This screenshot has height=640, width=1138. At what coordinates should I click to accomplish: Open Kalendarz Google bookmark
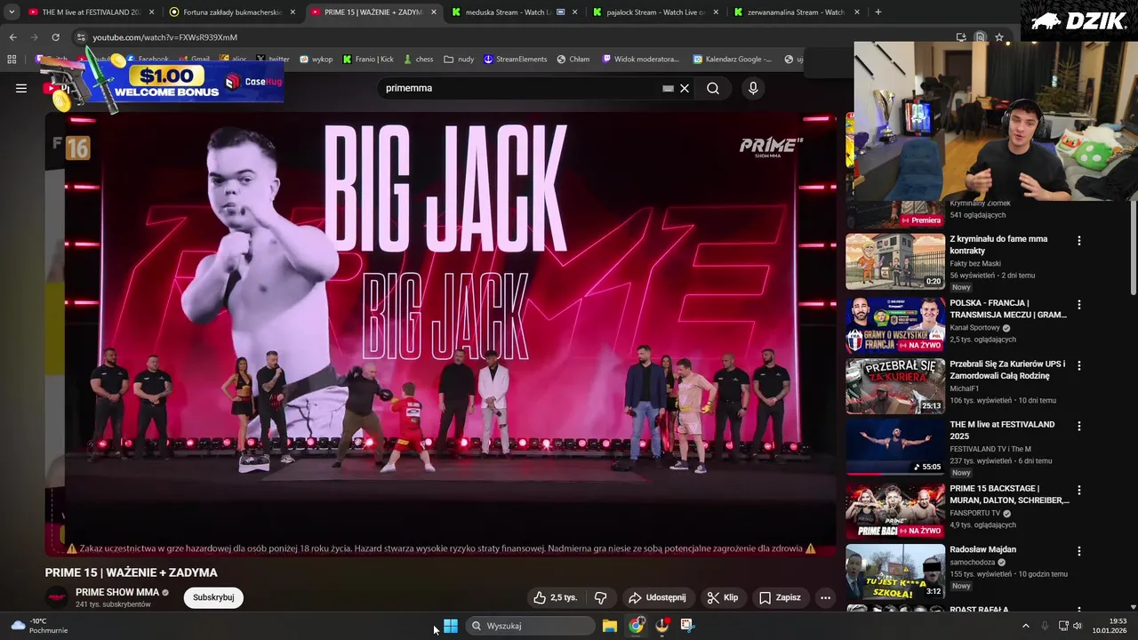click(x=732, y=60)
